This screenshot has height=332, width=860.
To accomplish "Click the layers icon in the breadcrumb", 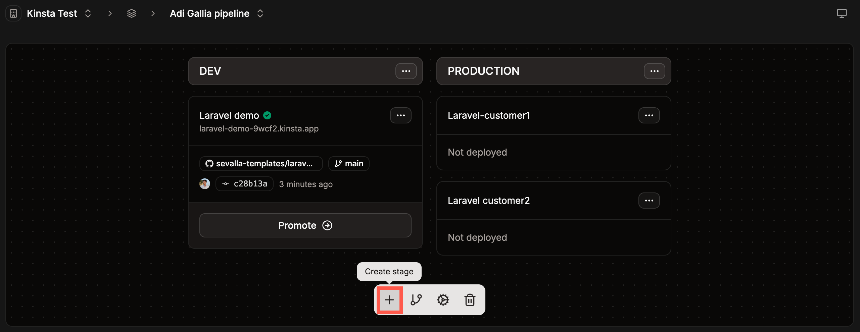I will click(x=131, y=13).
